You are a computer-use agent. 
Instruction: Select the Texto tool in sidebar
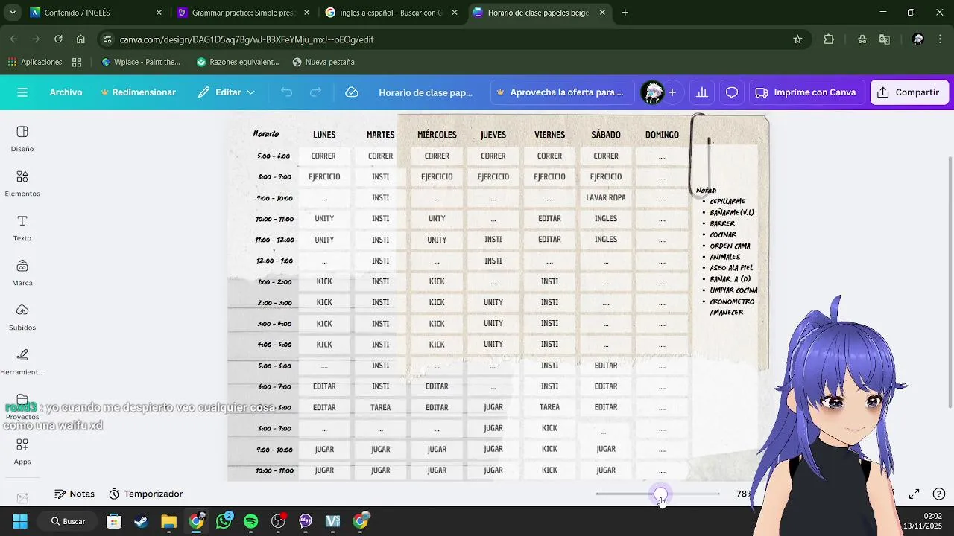[x=22, y=228]
